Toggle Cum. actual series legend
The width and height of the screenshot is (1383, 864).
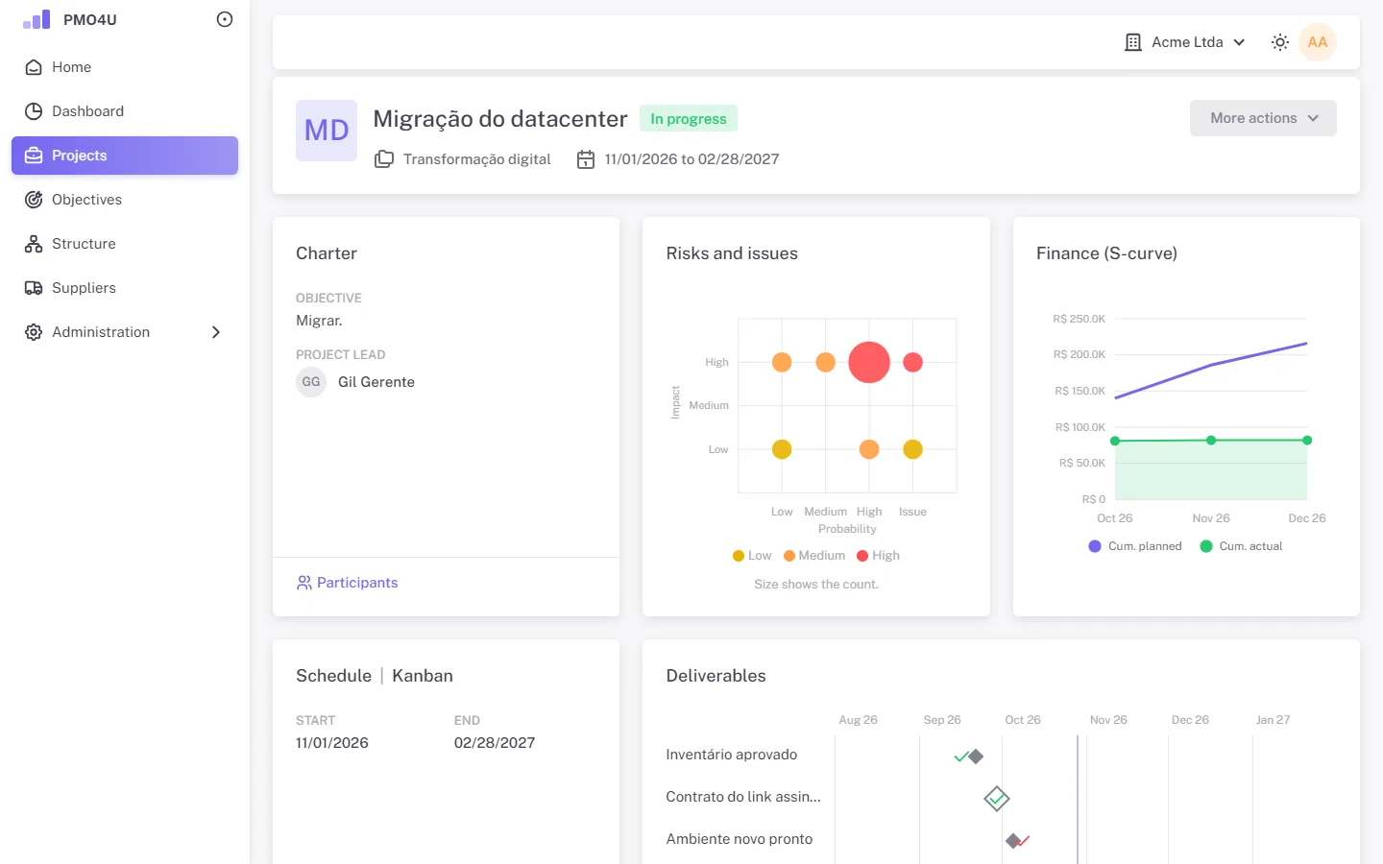point(1241,546)
